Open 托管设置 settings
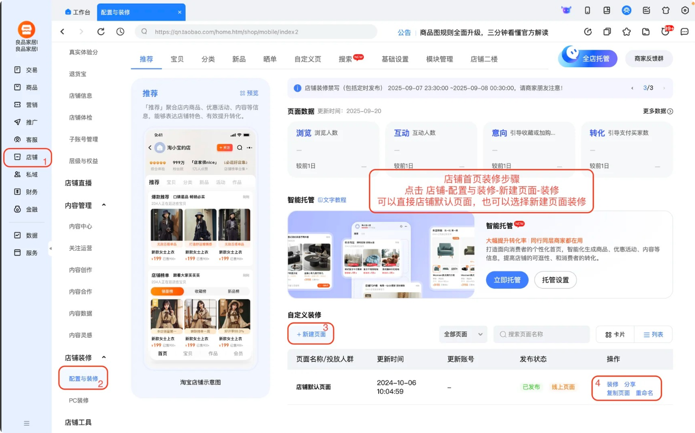 (555, 280)
